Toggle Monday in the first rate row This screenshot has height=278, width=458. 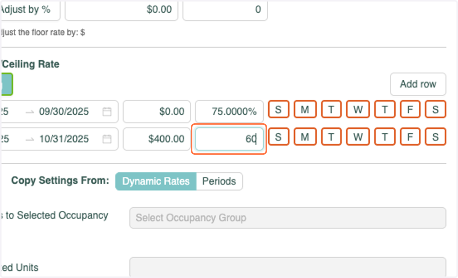click(x=305, y=109)
